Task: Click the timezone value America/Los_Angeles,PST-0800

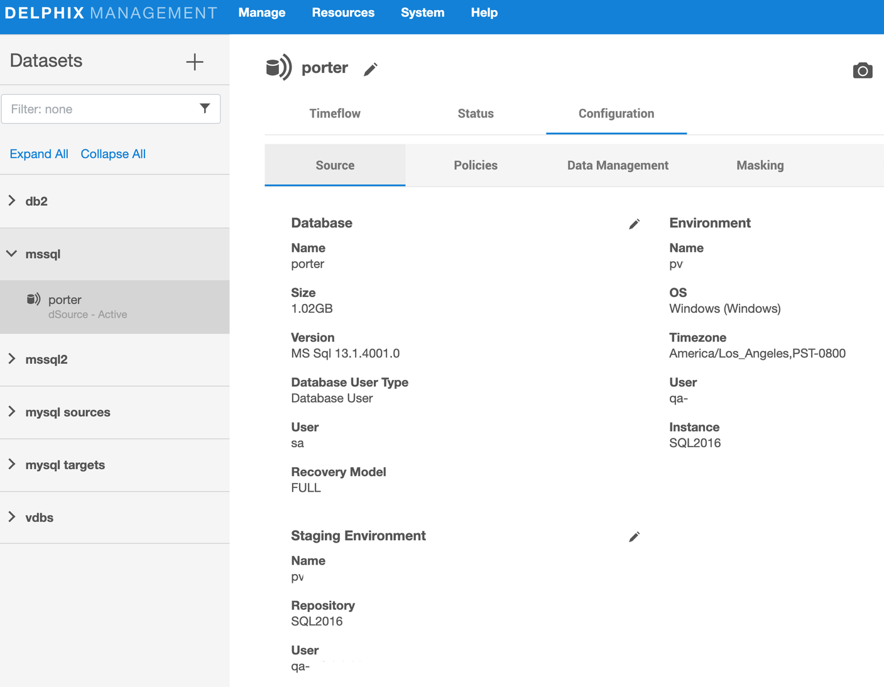Action: (757, 354)
